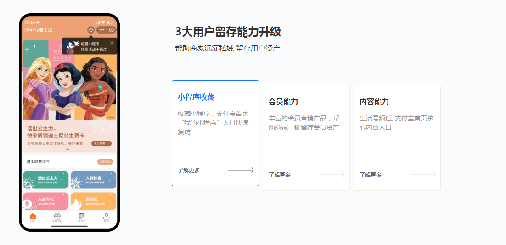
Task: Click the 生活号频道 description text
Action: click(397, 123)
